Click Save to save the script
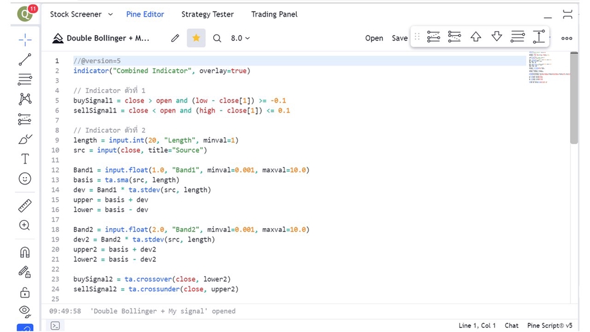590x332 pixels. 399,38
